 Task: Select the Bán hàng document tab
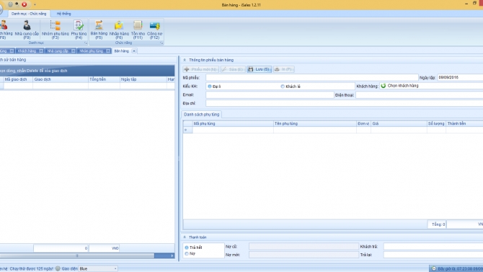tap(121, 51)
